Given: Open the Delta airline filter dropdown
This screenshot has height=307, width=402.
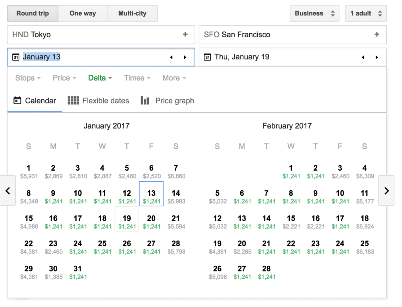Looking at the screenshot, I should 100,78.
